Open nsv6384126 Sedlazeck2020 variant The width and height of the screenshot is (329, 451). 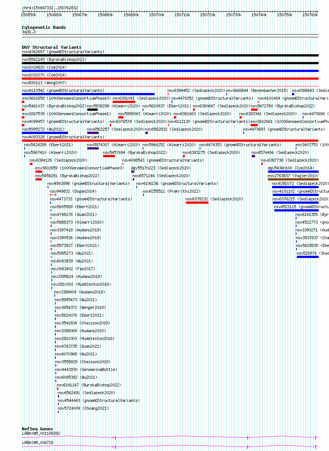pos(58,160)
